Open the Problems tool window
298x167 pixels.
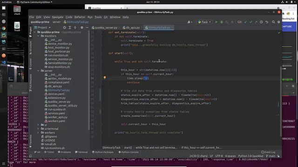click(64, 152)
